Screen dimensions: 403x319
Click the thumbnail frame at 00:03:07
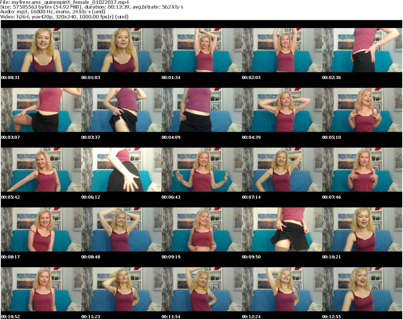41,110
